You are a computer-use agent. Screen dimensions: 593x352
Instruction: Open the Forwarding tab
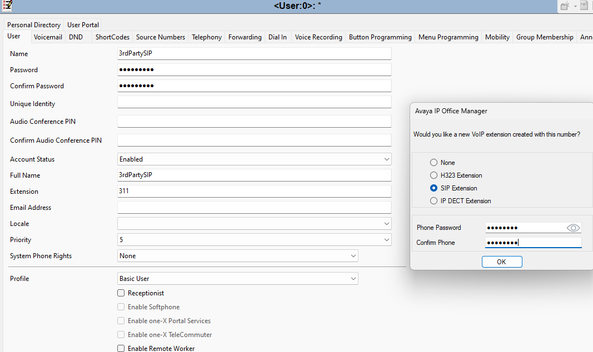coord(245,37)
